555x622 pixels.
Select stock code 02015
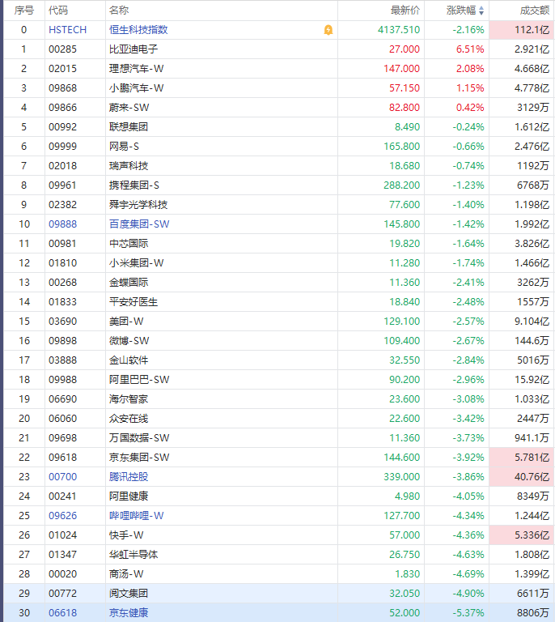tap(62, 69)
